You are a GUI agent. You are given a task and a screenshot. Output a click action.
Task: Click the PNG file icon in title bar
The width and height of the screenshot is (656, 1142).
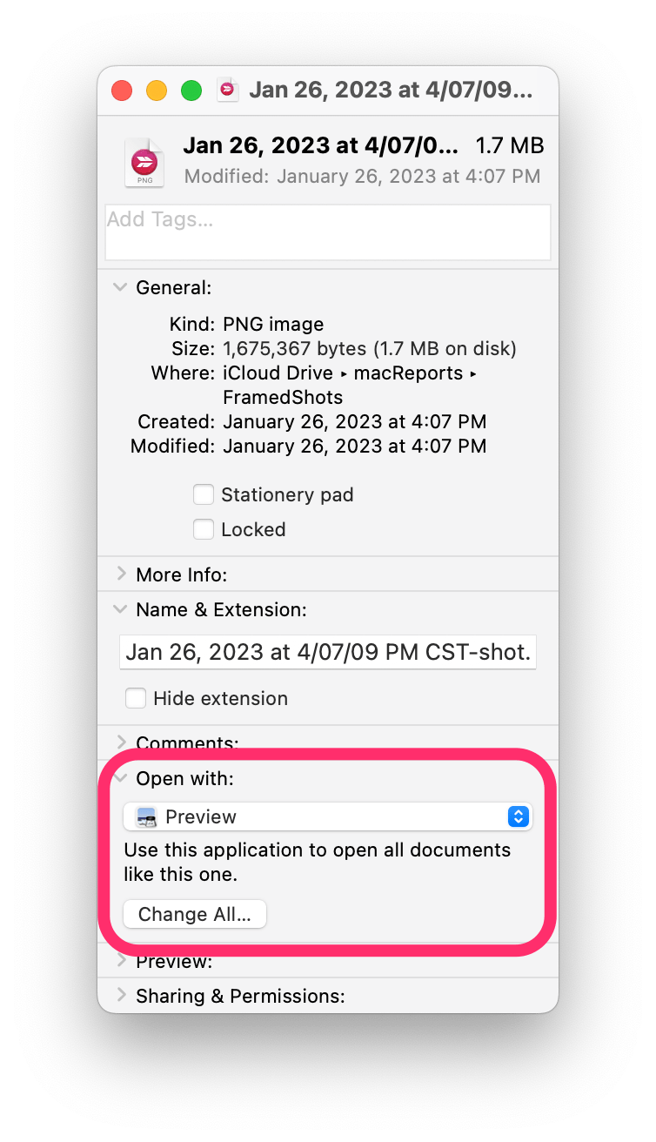[228, 90]
